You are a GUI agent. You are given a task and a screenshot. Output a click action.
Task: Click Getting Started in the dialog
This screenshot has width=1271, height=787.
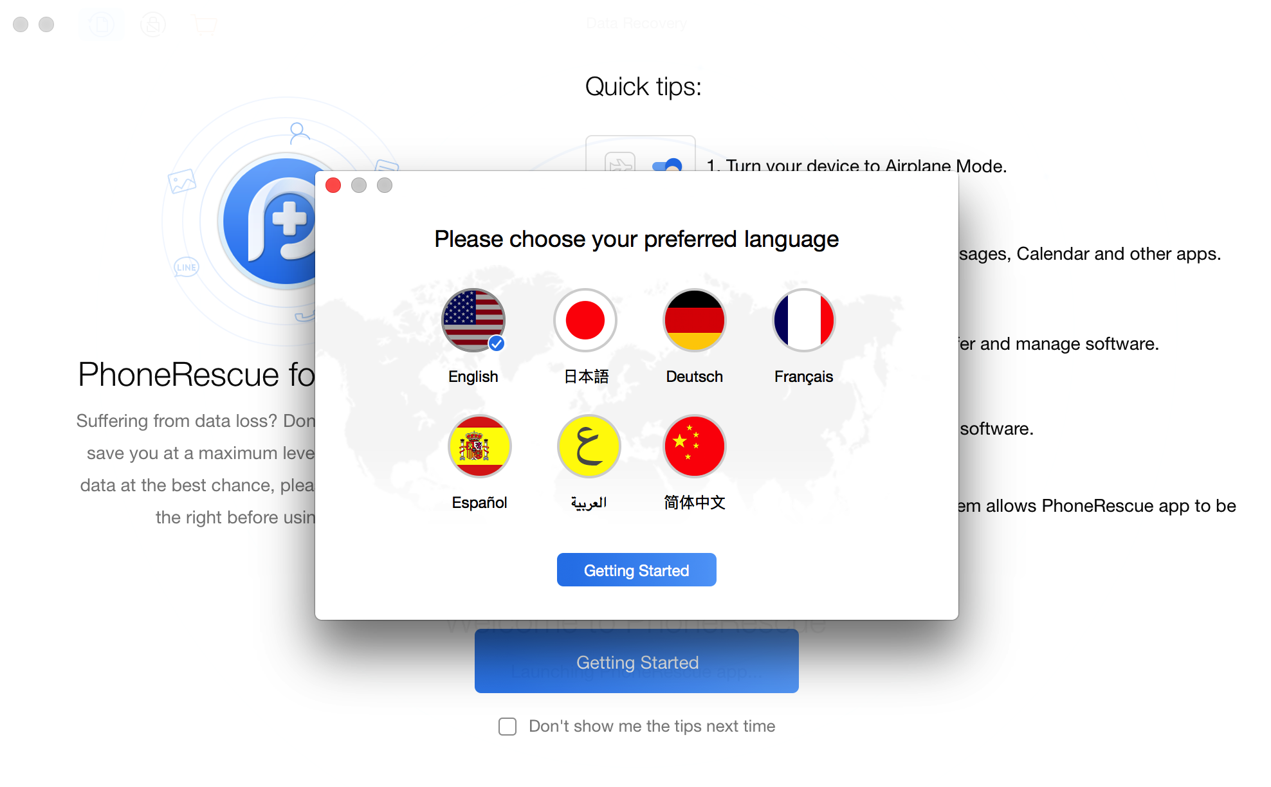(636, 569)
